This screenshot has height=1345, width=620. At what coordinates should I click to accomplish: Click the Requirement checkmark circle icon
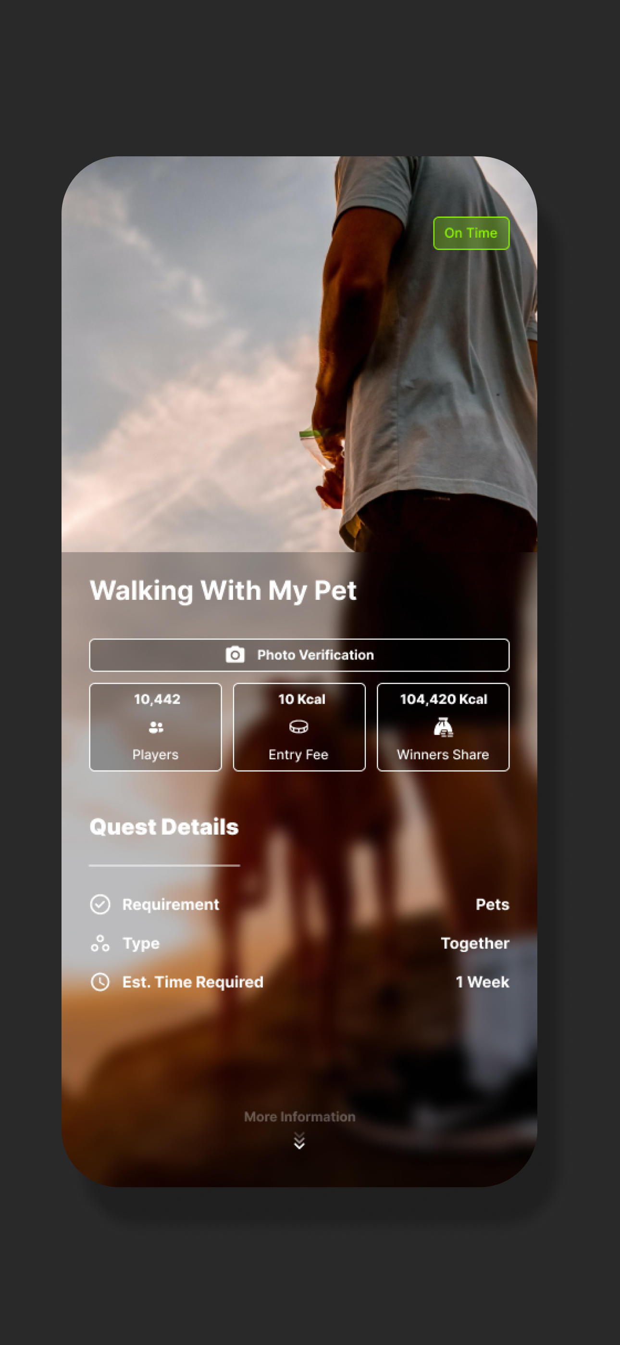click(x=100, y=904)
